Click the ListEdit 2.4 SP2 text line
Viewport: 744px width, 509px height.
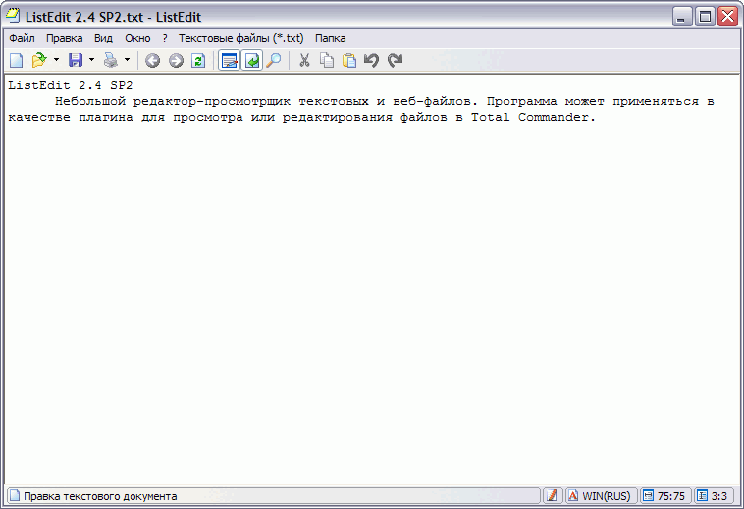coord(71,85)
